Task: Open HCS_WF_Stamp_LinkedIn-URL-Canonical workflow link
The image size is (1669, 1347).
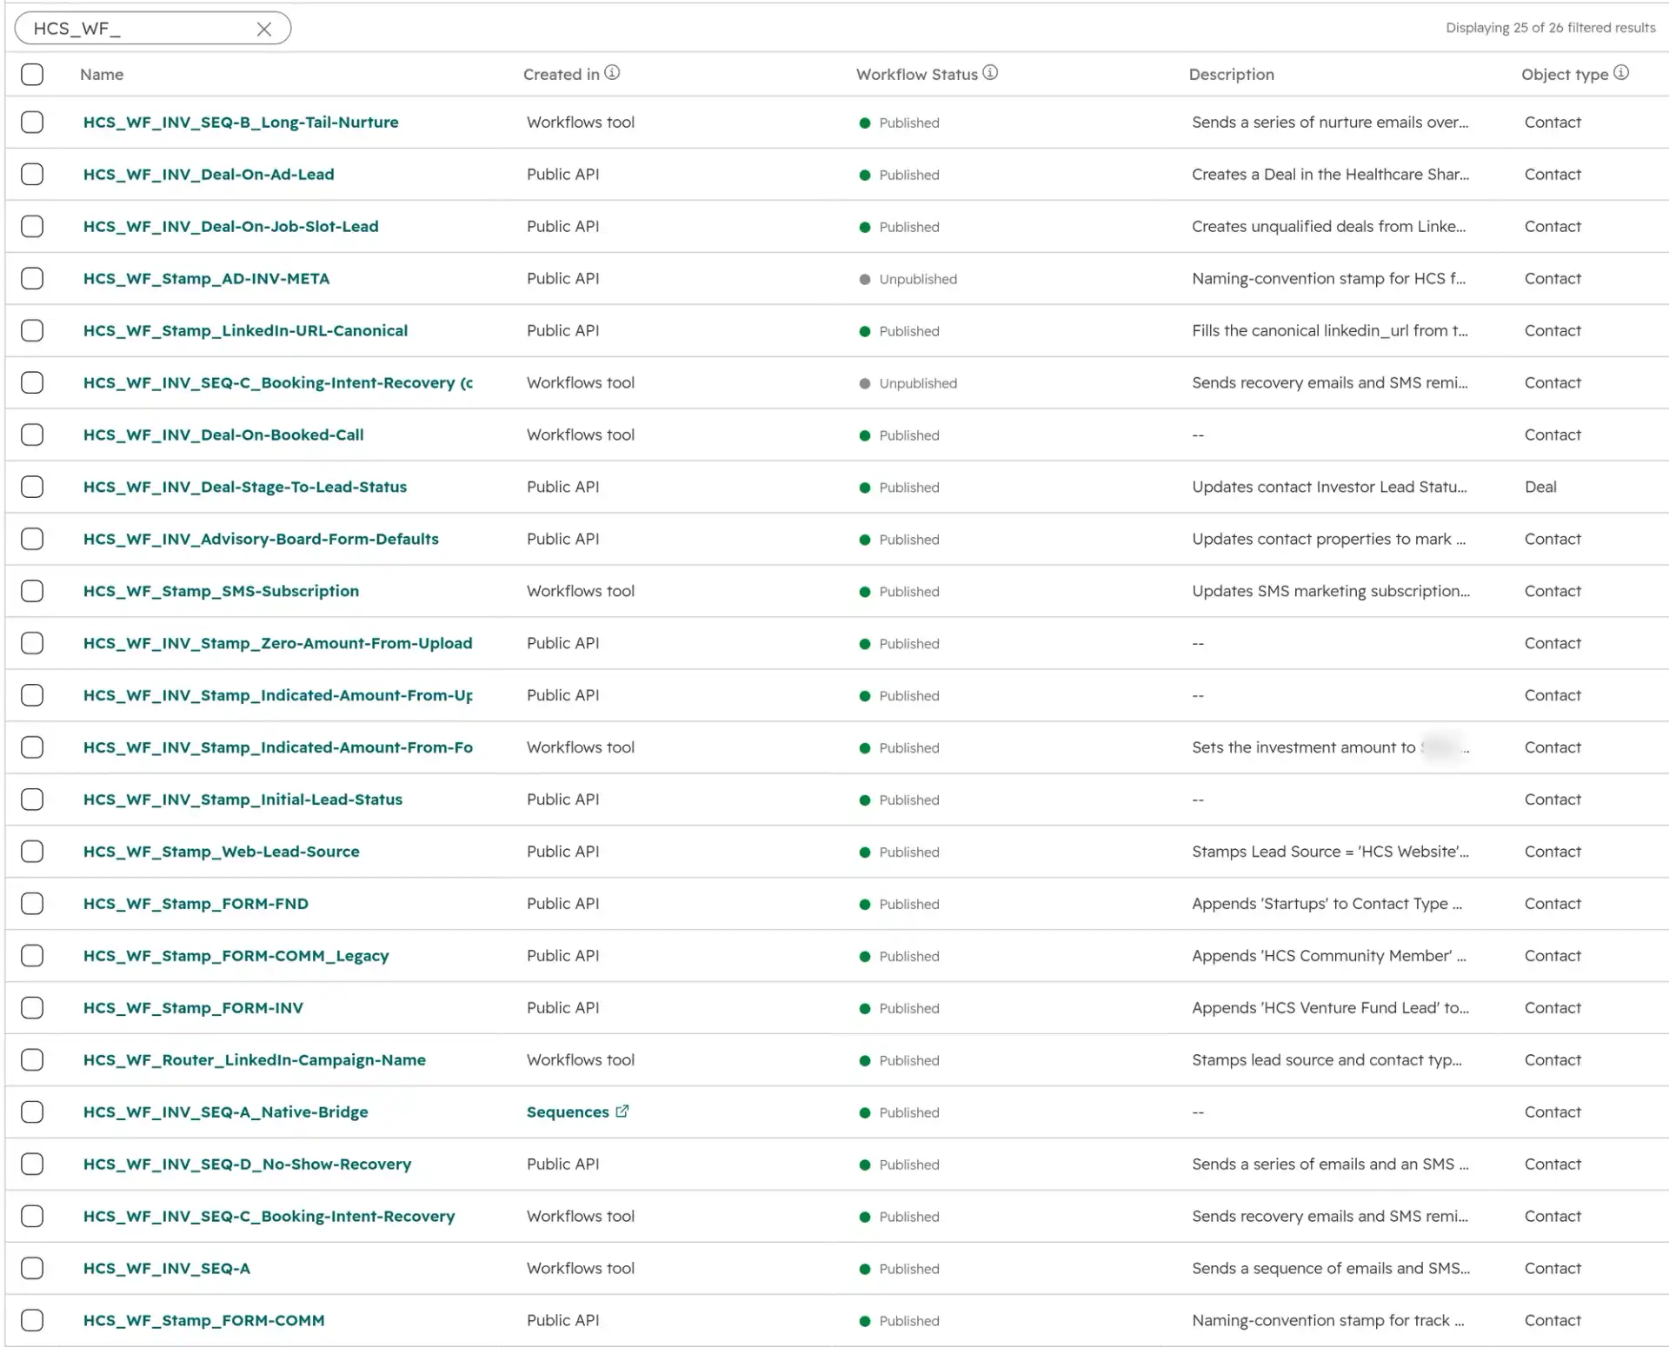Action: (245, 331)
